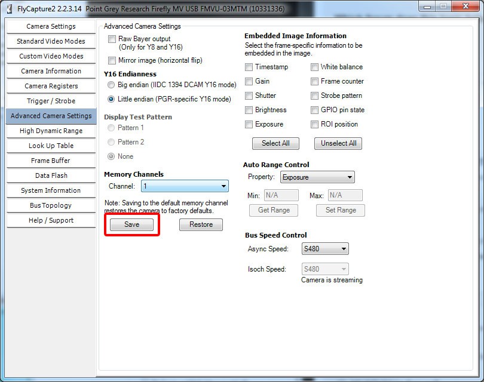Screen dimensions: 484x382
Task: Click the Unselect All button
Action: tap(338, 143)
